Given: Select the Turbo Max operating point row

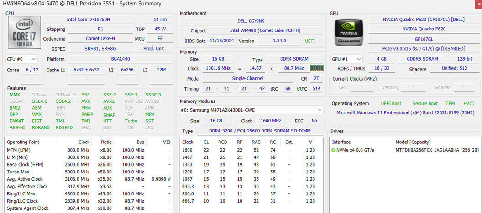Looking at the screenshot, I should [88, 172].
